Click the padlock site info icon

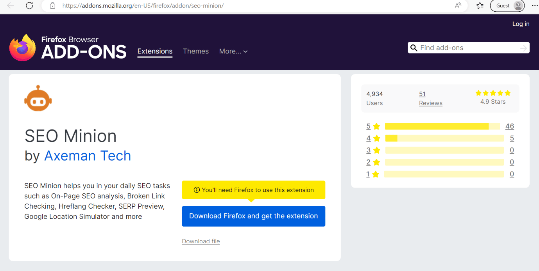coord(53,6)
